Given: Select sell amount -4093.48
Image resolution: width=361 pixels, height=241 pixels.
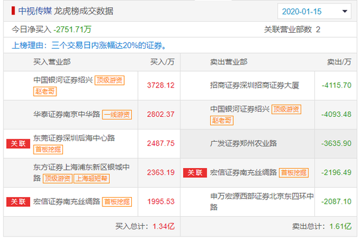Looking at the screenshot, I should point(336,114).
